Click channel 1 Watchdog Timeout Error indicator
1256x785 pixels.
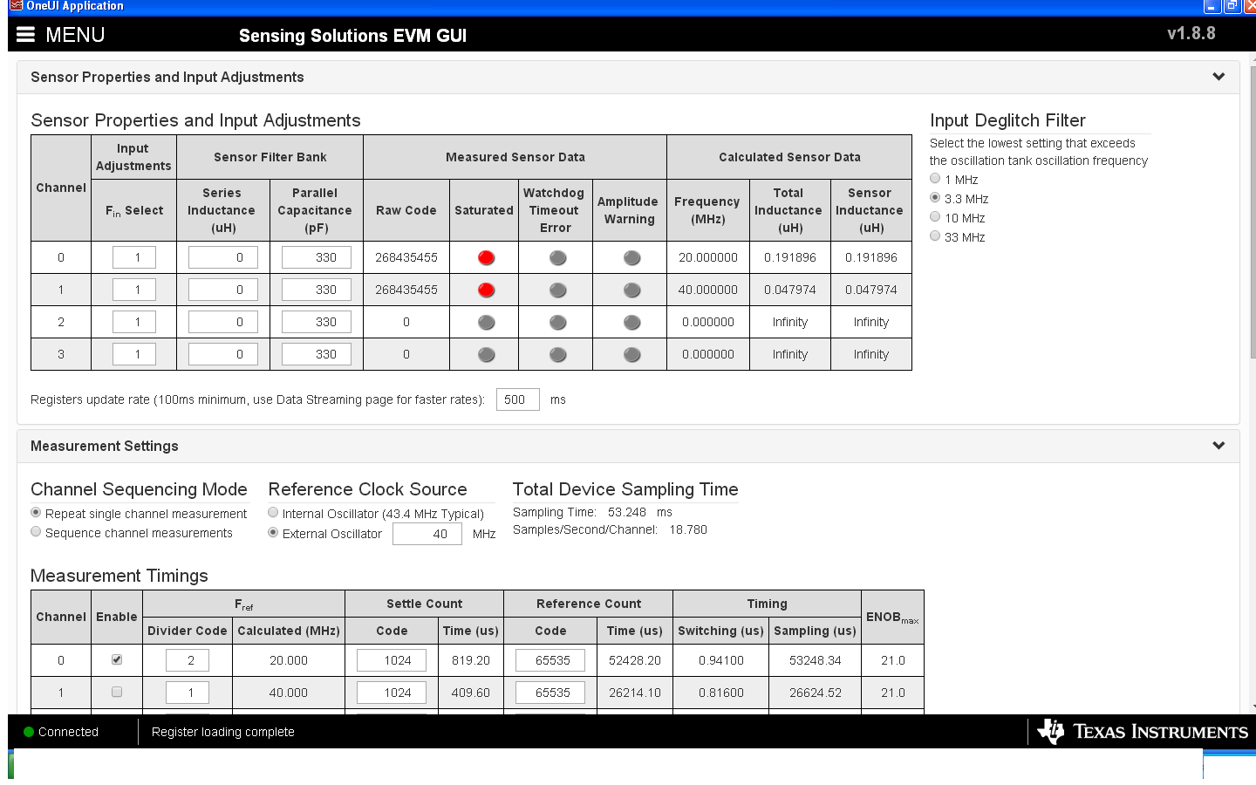point(558,290)
